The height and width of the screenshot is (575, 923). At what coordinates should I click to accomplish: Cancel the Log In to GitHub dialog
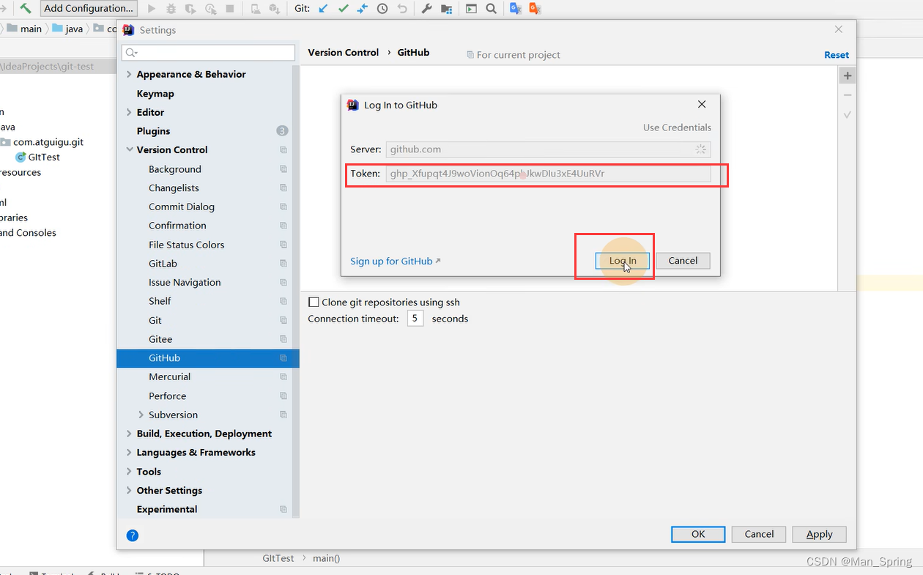683,261
